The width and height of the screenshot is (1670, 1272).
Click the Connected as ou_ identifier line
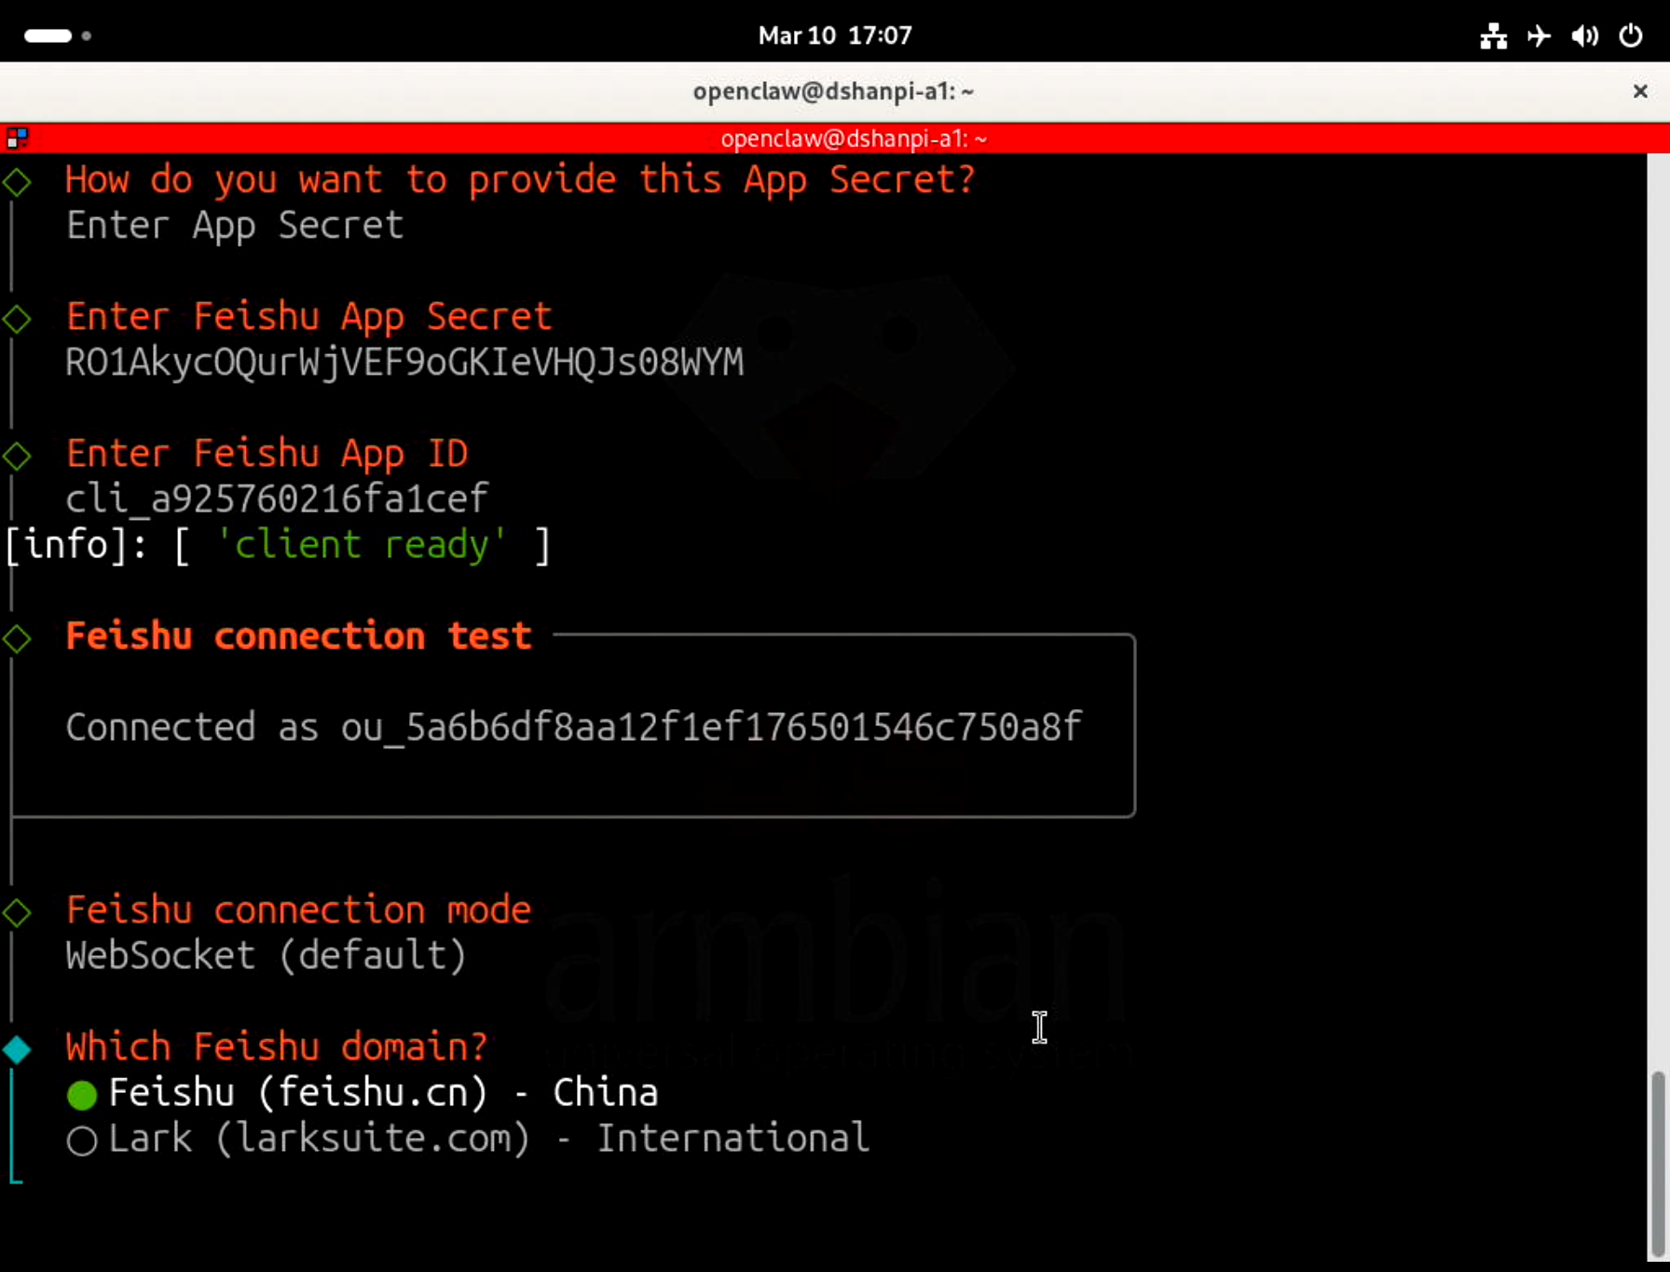(573, 727)
